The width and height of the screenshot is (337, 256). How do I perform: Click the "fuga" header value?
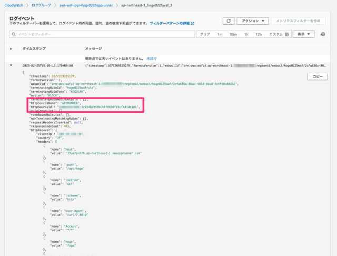point(71,245)
